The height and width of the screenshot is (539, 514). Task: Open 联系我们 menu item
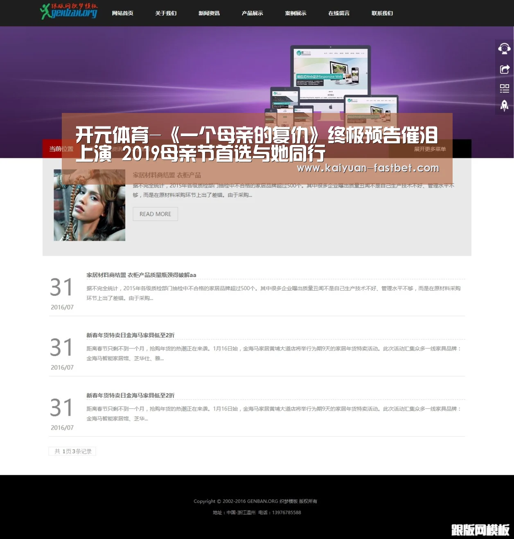click(382, 13)
